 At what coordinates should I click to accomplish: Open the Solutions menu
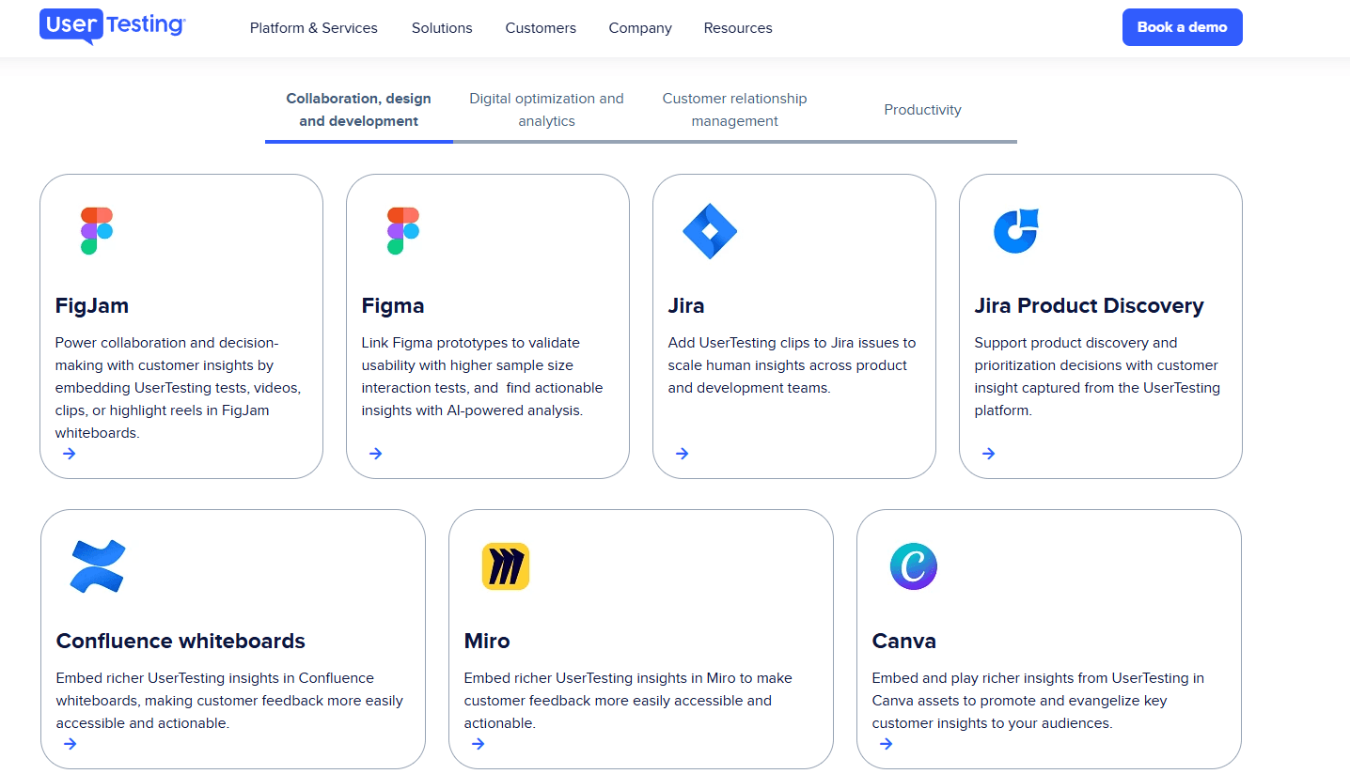coord(442,28)
